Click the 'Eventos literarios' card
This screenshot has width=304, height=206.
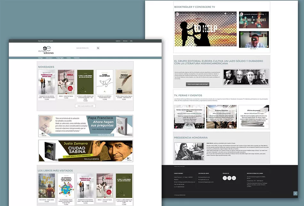(221, 117)
